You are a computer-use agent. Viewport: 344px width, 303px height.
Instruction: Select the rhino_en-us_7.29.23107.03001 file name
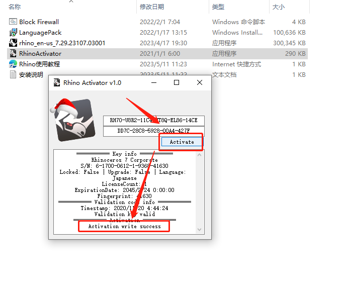pyautogui.click(x=62, y=43)
